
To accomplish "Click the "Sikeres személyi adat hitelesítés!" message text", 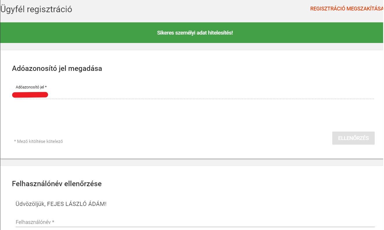I will pyautogui.click(x=195, y=33).
